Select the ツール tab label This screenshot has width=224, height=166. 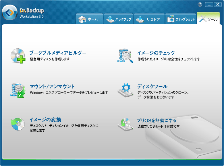pyautogui.click(x=213, y=20)
